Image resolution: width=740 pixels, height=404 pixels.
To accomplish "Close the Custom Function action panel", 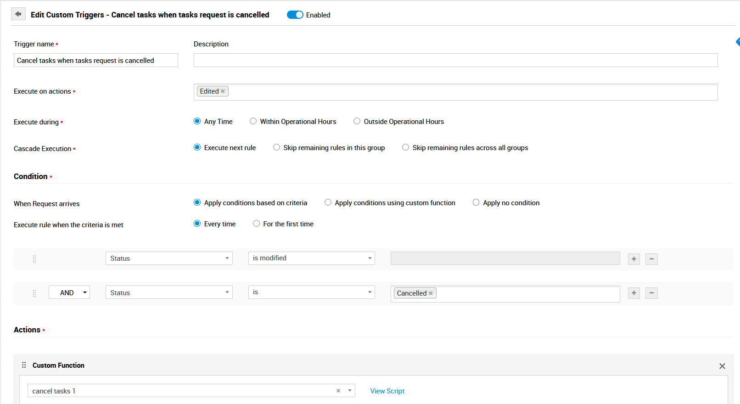I will [722, 366].
